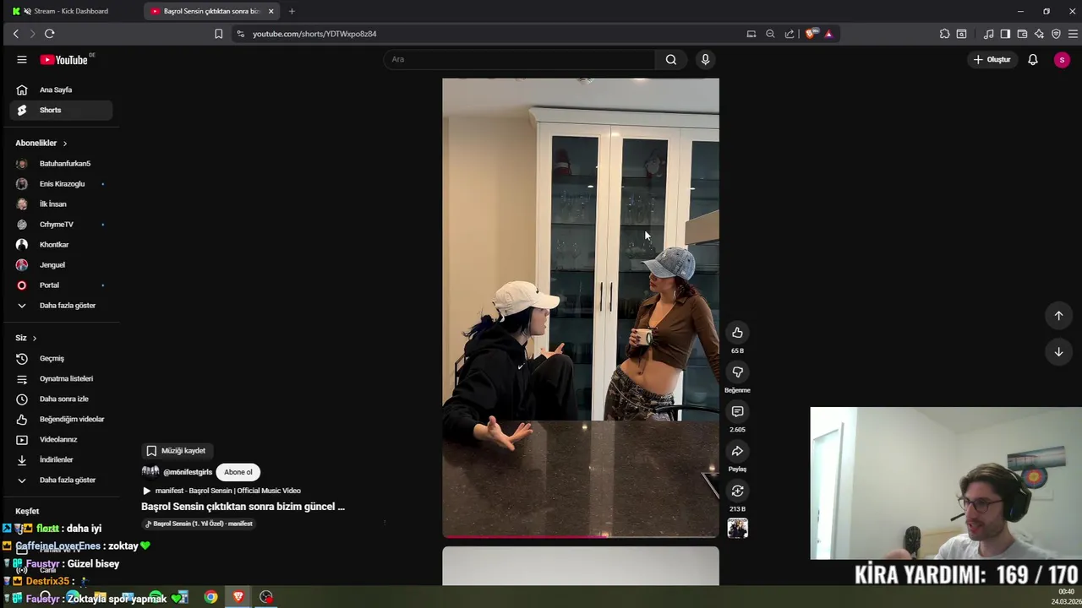Viewport: 1082px width, 608px height.
Task: Open İndirilenler downloads page
Action: point(61,459)
